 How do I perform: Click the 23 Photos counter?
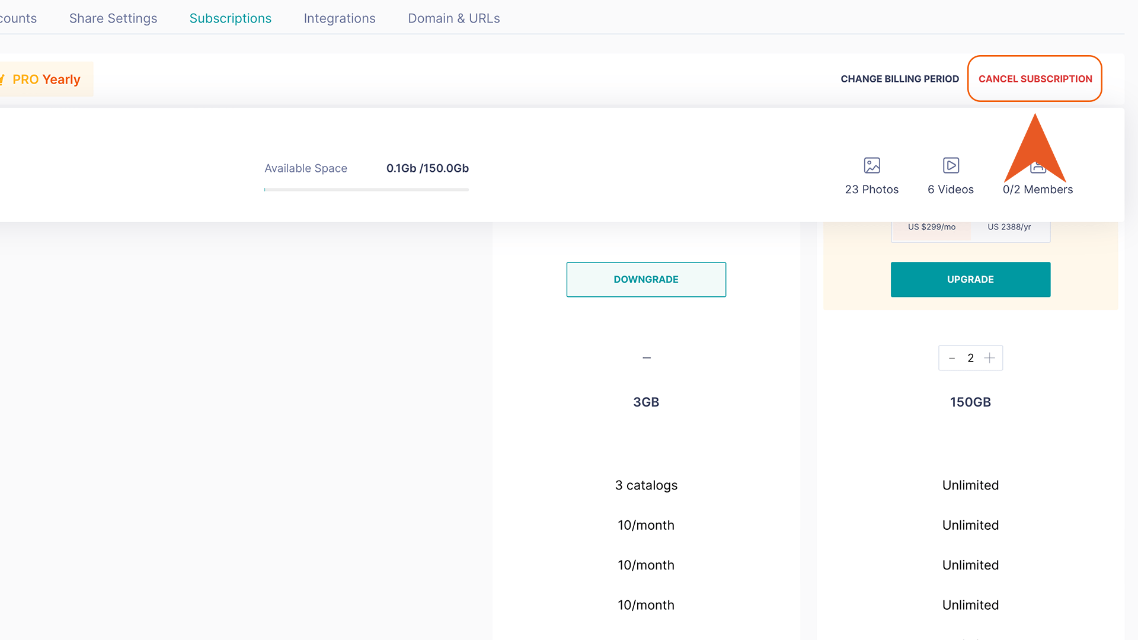pyautogui.click(x=871, y=189)
